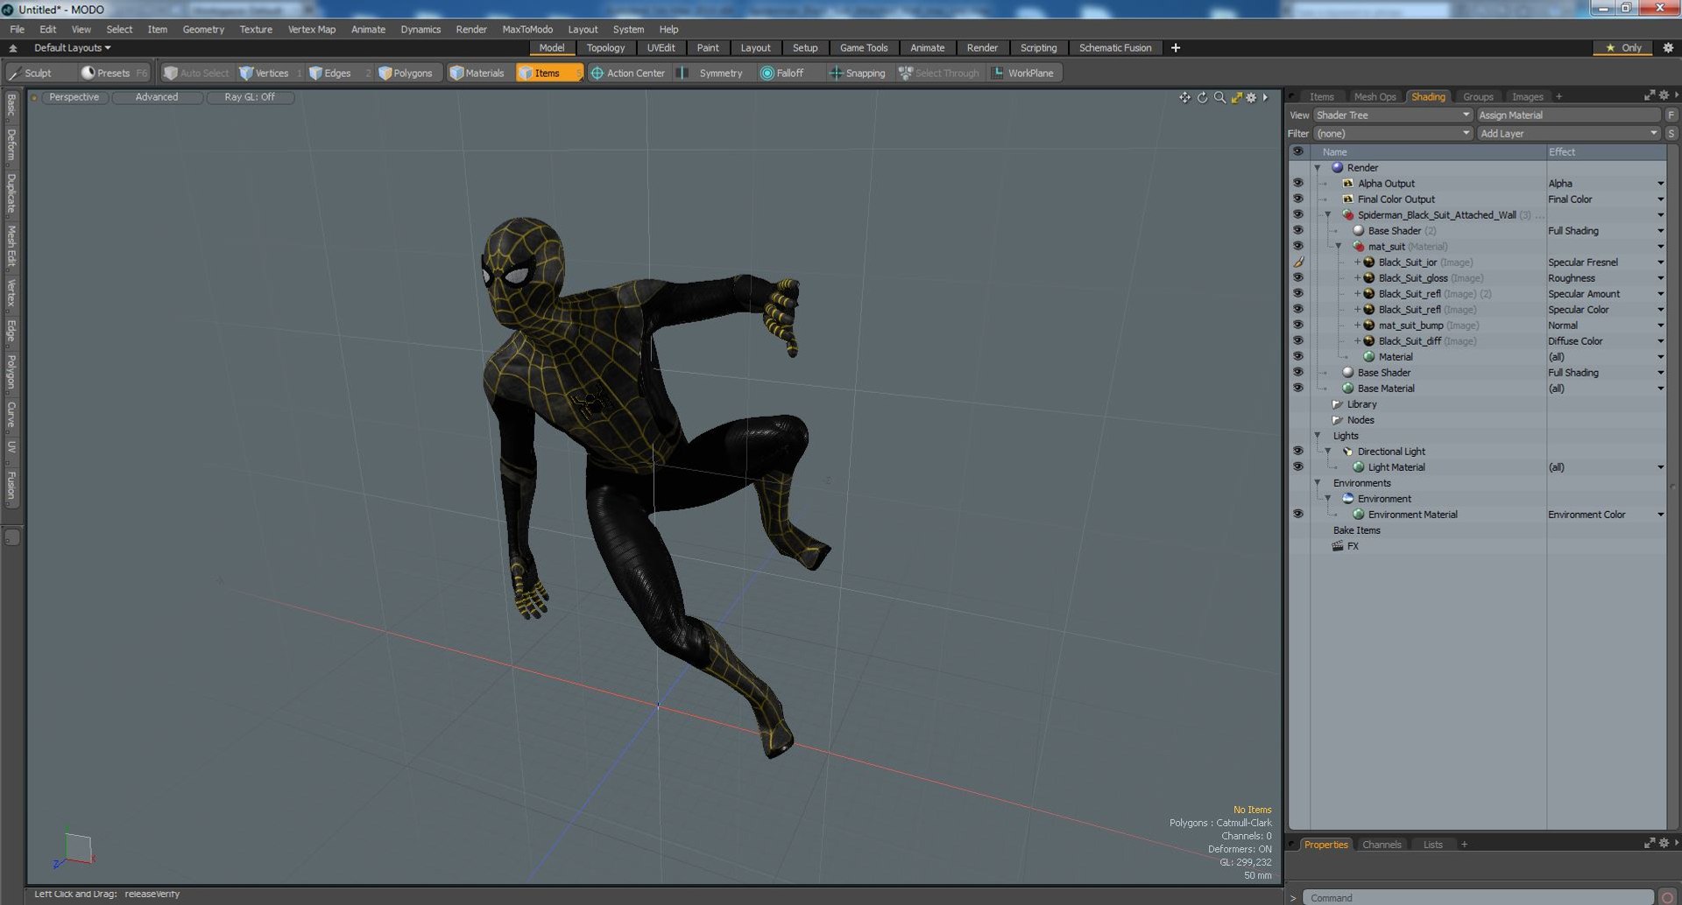Hide the Final Color Output layer
This screenshot has height=905, width=1682.
[x=1298, y=199]
